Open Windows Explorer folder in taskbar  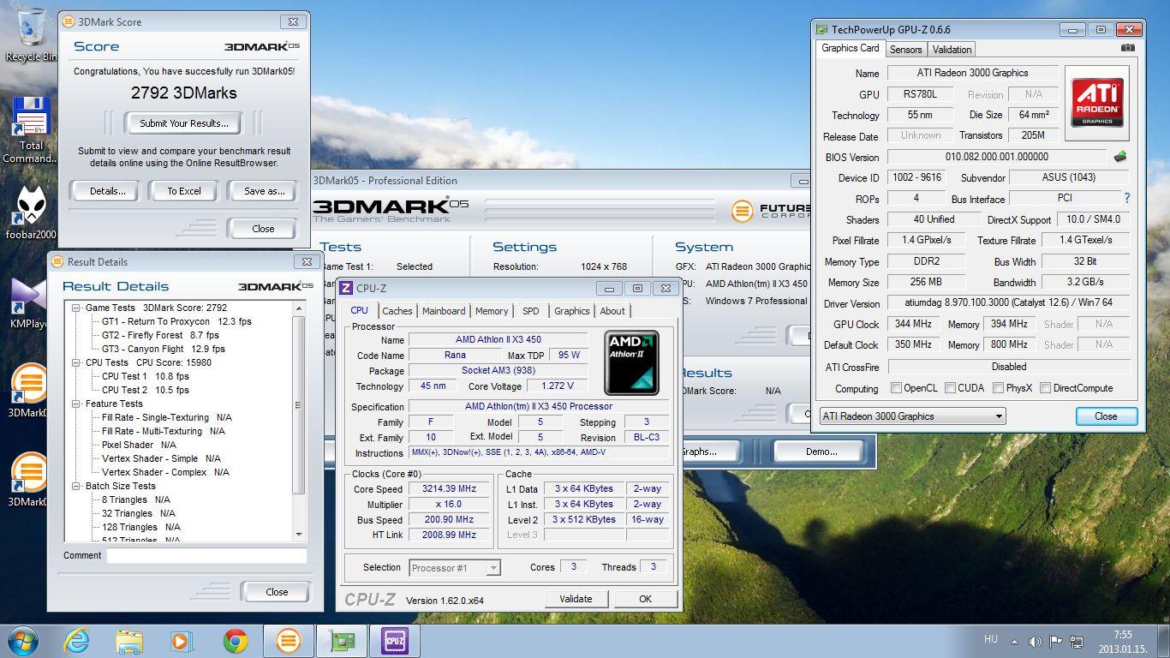pyautogui.click(x=129, y=641)
